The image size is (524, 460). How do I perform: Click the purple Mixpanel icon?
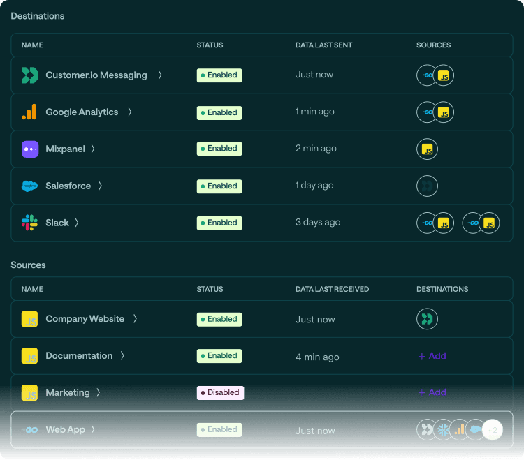[x=30, y=149]
